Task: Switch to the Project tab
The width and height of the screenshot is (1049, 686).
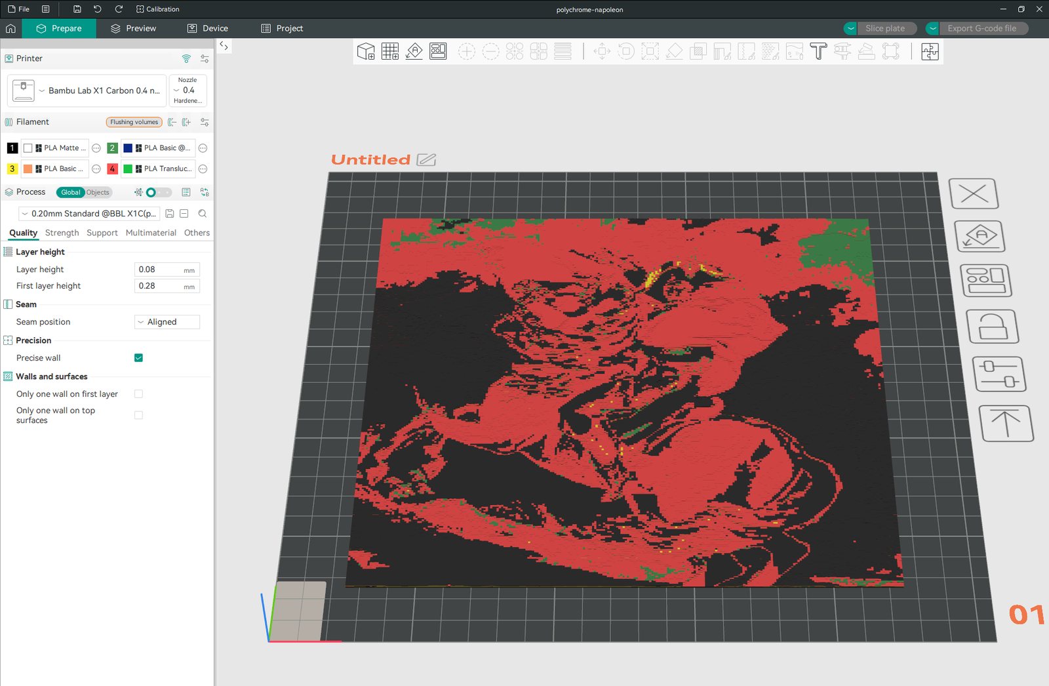Action: [x=282, y=28]
